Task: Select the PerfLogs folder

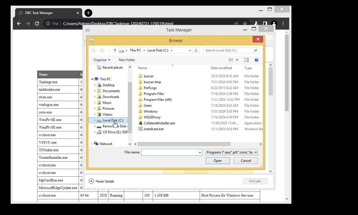Action: pyautogui.click(x=150, y=88)
